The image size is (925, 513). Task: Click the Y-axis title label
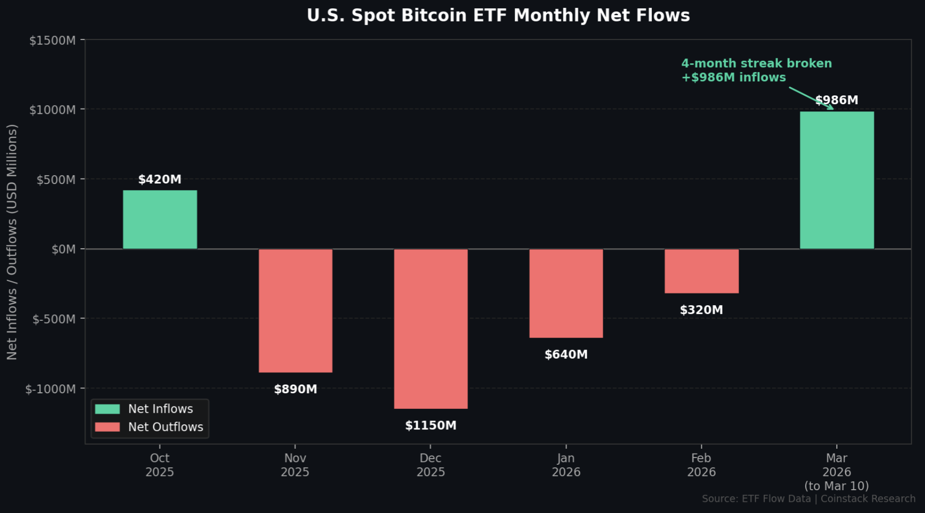pyautogui.click(x=12, y=242)
